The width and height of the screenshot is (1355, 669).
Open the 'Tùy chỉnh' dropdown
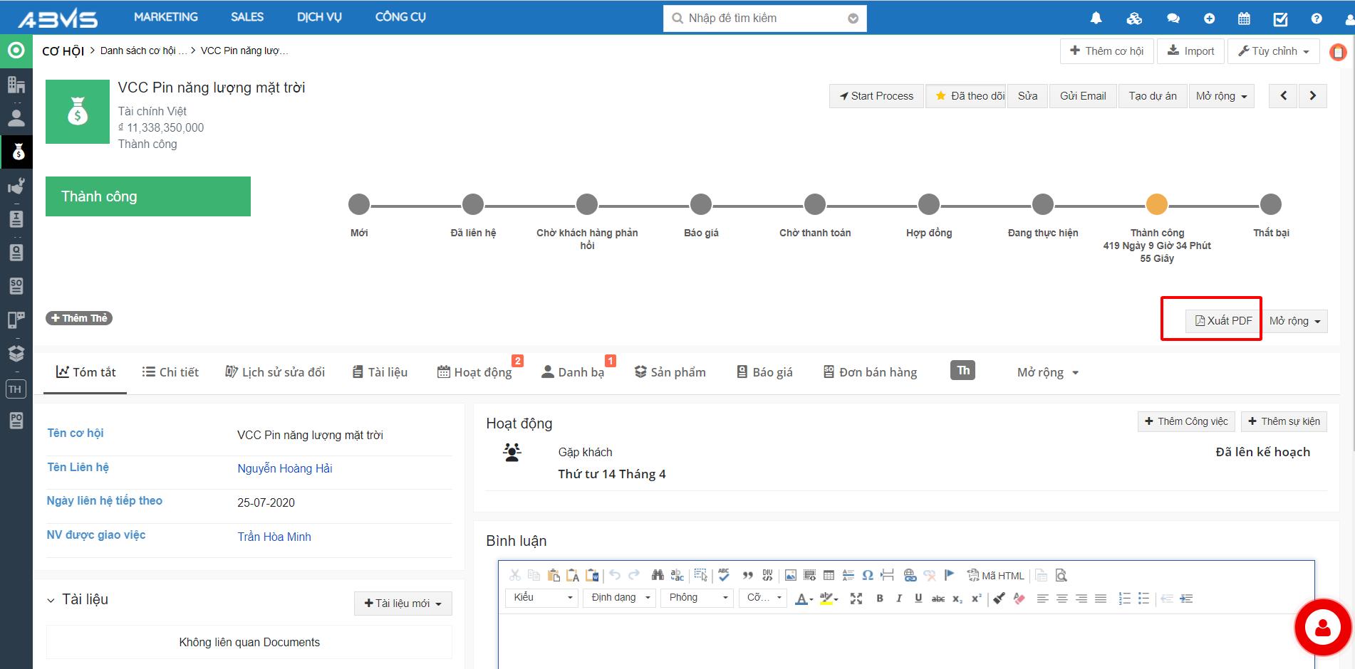[x=1273, y=51]
